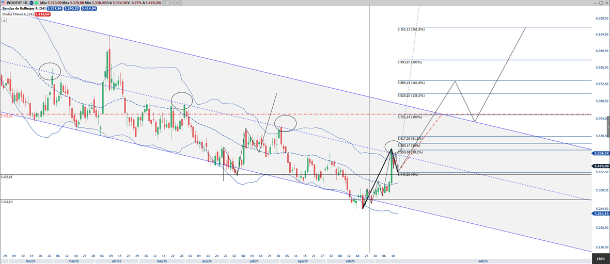Click the 5.324,60 horizontal line label
The height and width of the screenshot is (264, 610).
pos(8,202)
